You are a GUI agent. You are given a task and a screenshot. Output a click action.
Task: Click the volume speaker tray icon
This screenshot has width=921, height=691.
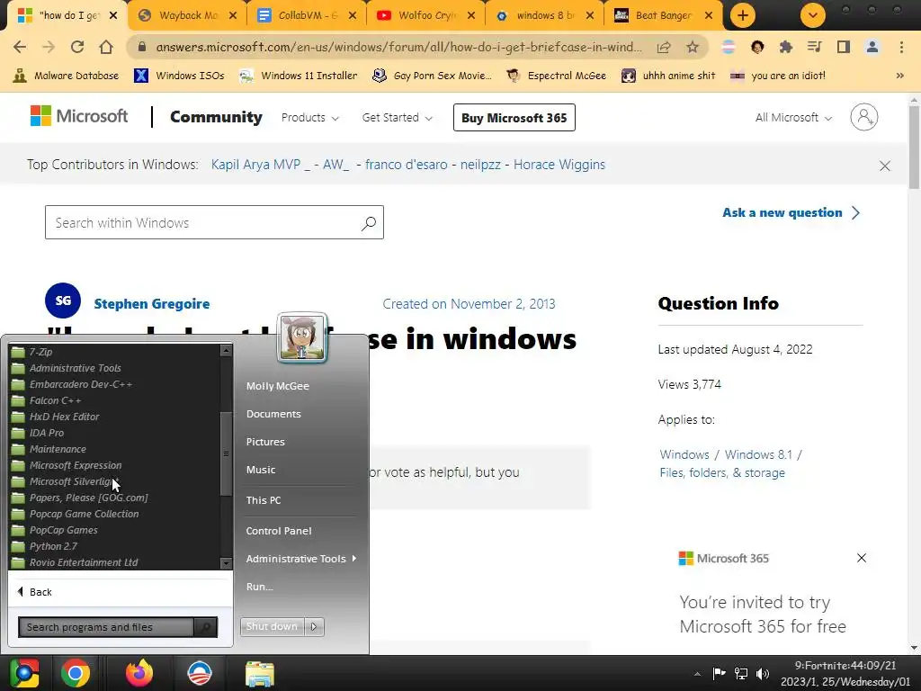click(763, 673)
